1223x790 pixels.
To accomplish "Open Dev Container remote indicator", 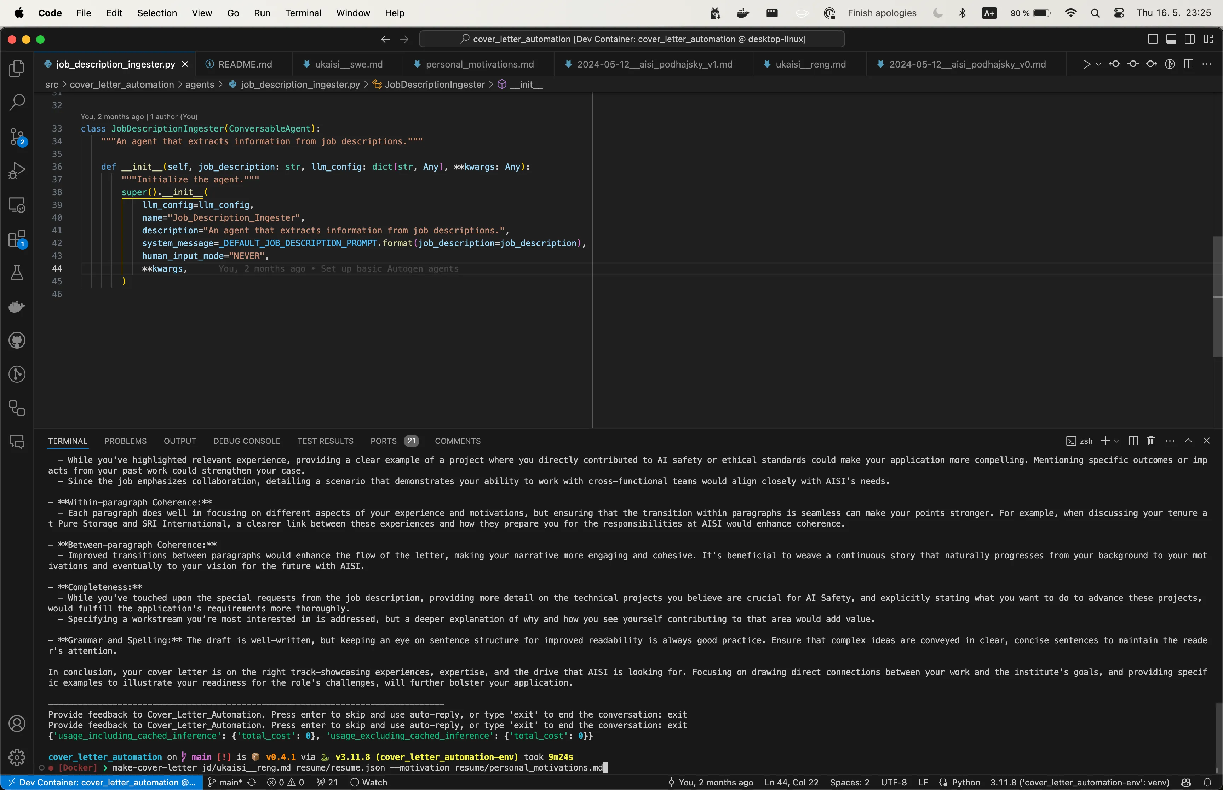I will (101, 782).
